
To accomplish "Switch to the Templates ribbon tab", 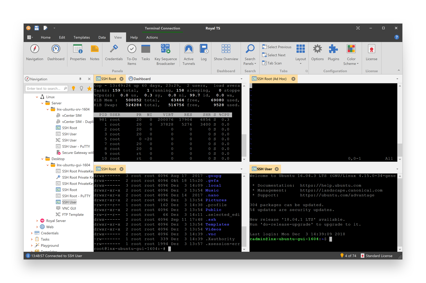I will [82, 37].
